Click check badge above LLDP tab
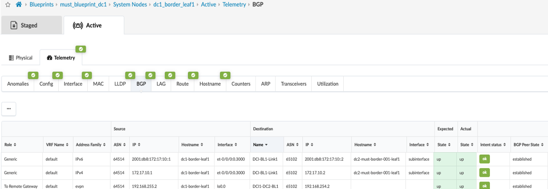The height and width of the screenshot is (189, 548). [x=130, y=75]
